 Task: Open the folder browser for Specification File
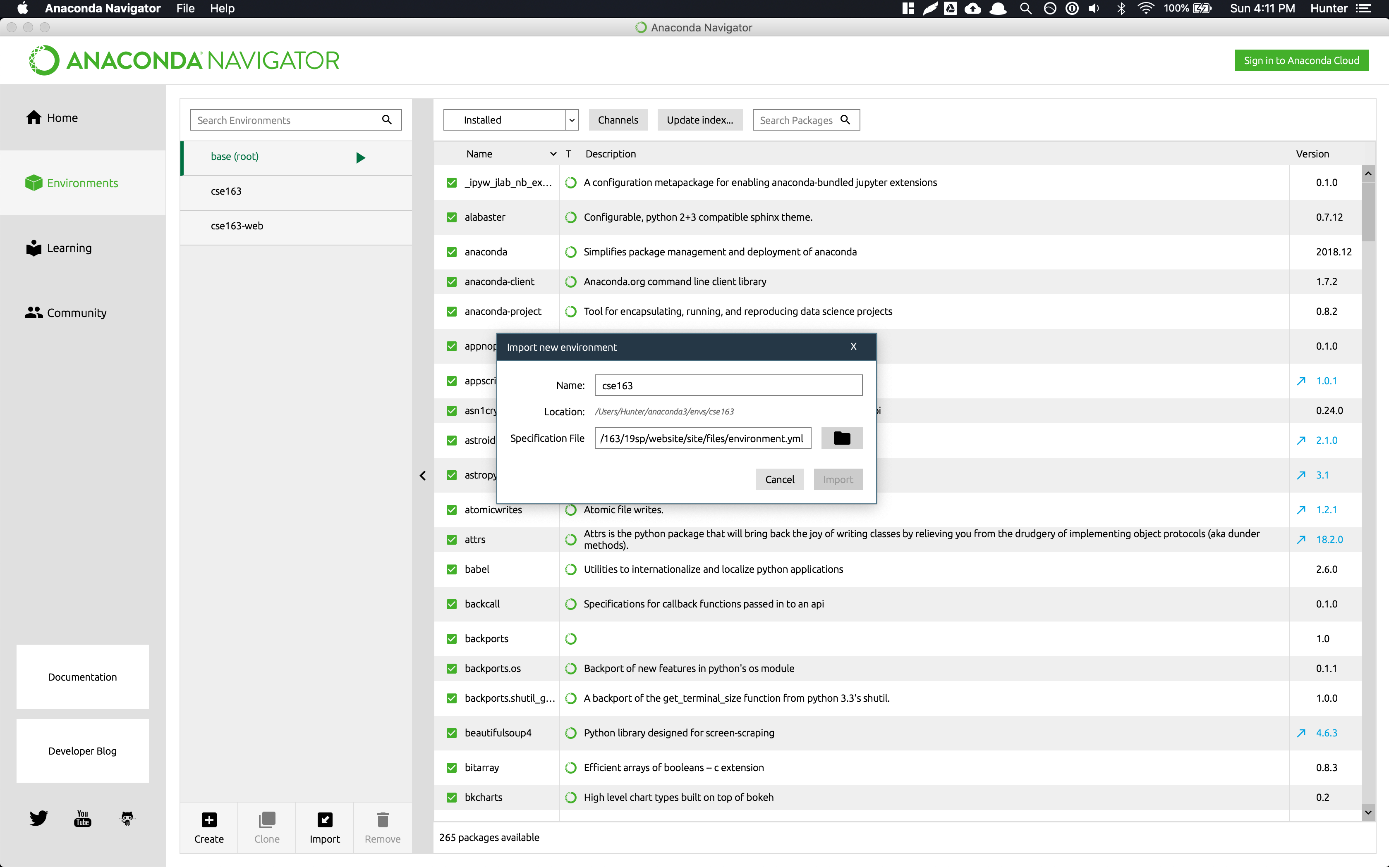841,438
